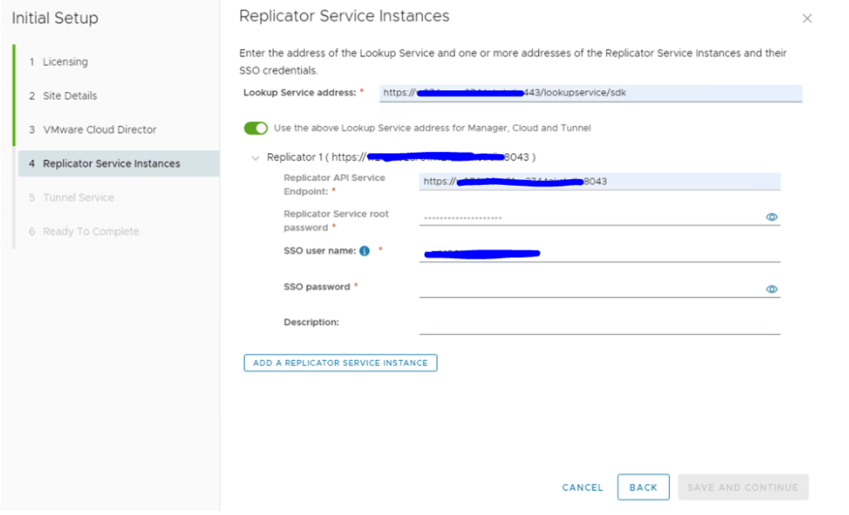Click the Back button
The image size is (849, 515).
tap(643, 488)
